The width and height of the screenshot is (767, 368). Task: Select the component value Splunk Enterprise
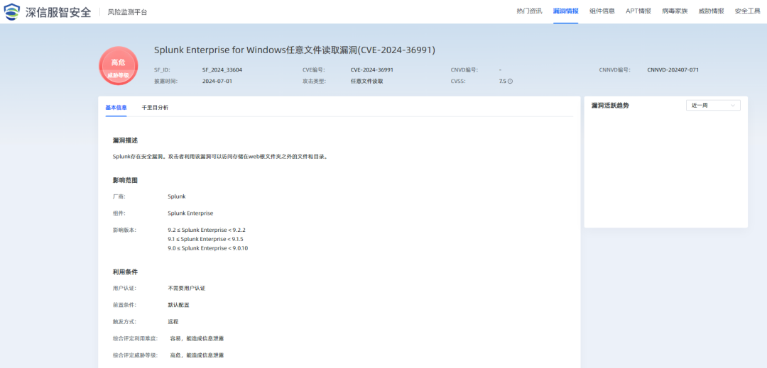(x=190, y=213)
